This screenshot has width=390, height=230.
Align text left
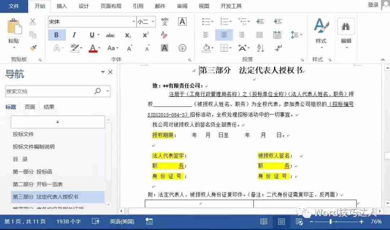tap(206, 35)
